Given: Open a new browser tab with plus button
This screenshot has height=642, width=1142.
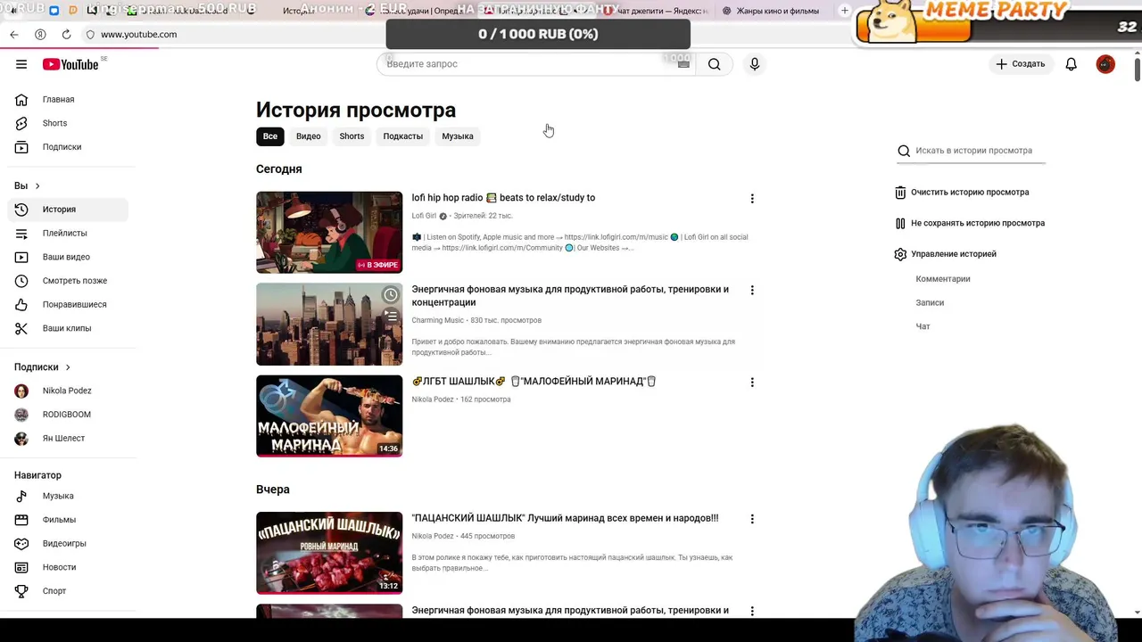Looking at the screenshot, I should point(844,11).
